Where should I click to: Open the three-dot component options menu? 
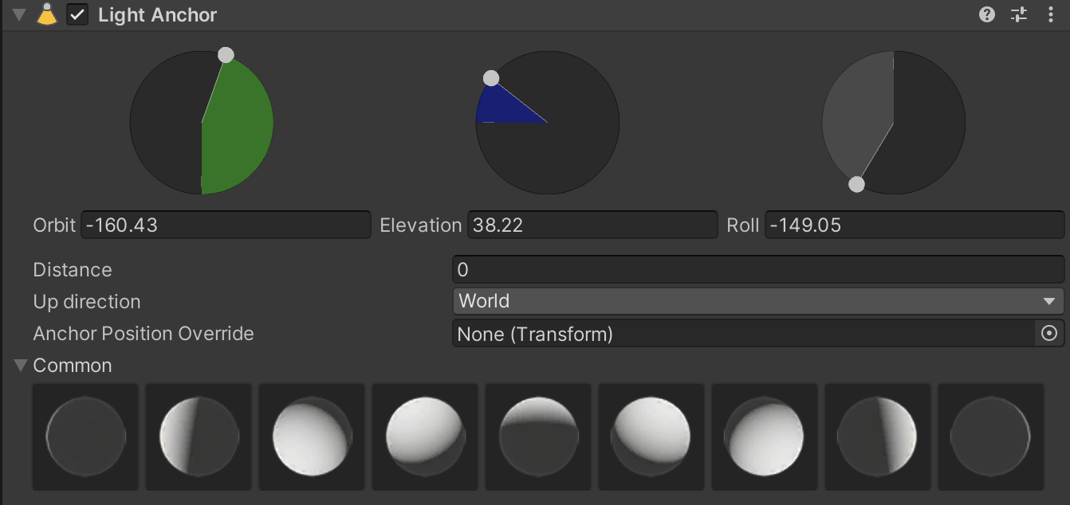tap(1051, 15)
